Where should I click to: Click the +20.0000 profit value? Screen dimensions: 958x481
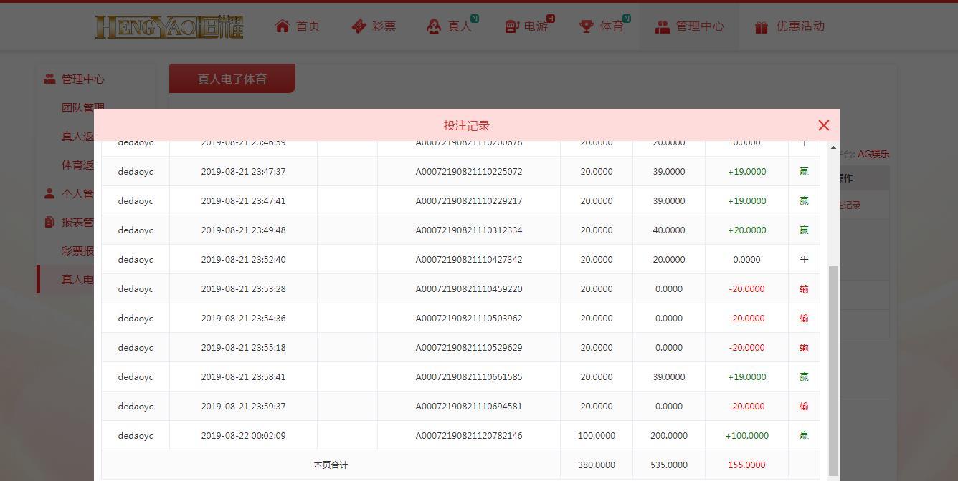click(x=746, y=230)
